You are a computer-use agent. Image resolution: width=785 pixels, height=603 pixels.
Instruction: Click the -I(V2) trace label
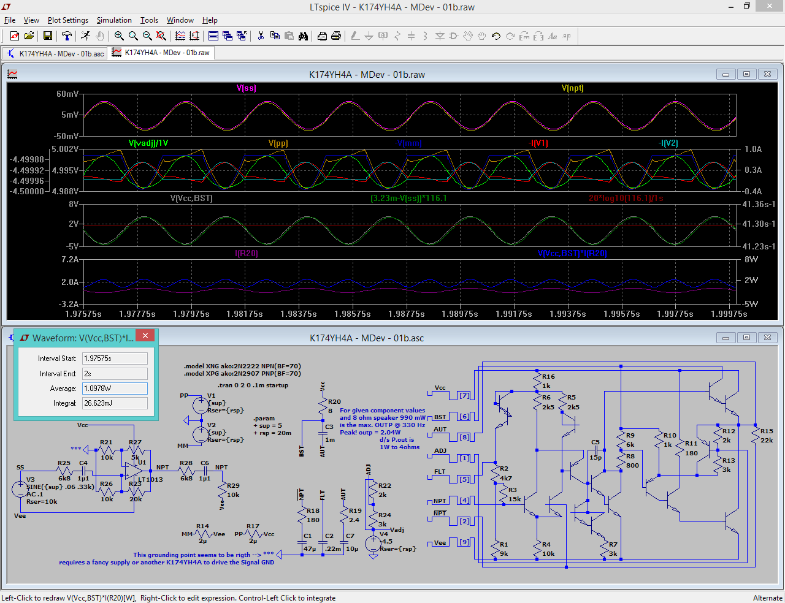tap(668, 143)
